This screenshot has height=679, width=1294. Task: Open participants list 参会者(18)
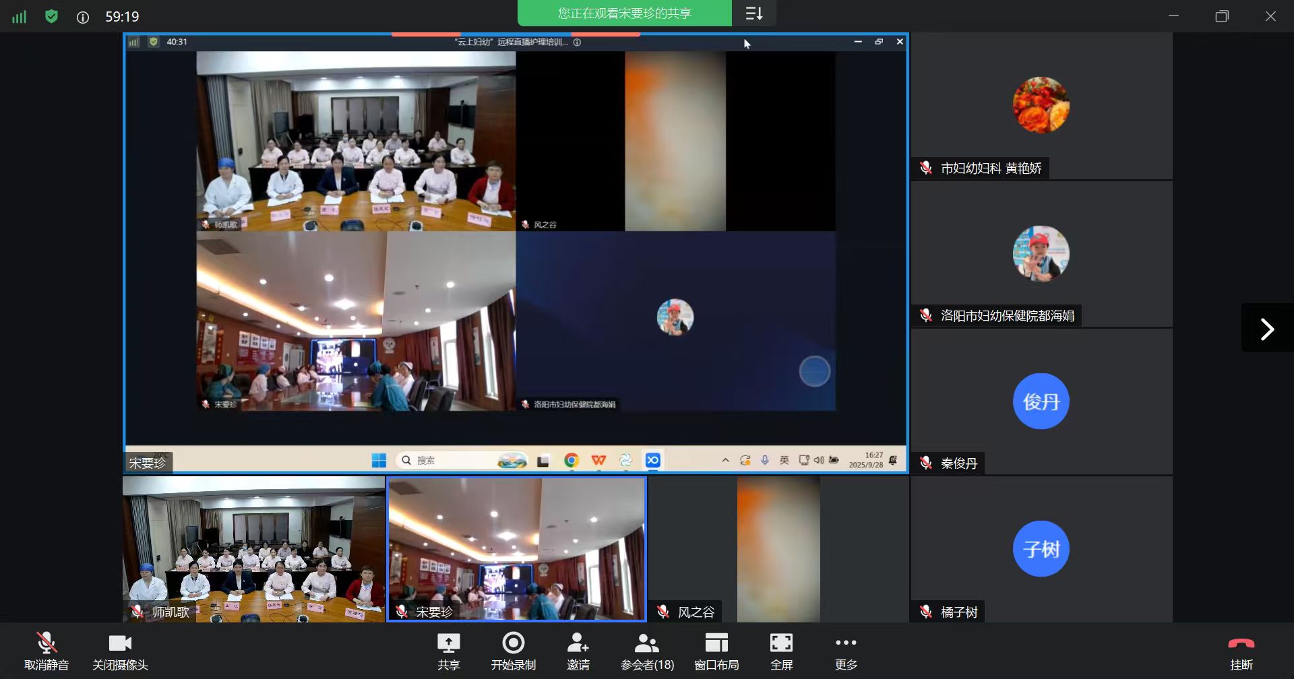646,651
